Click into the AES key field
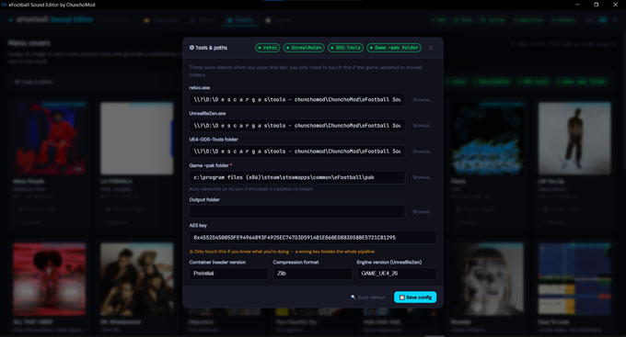 click(x=313, y=238)
